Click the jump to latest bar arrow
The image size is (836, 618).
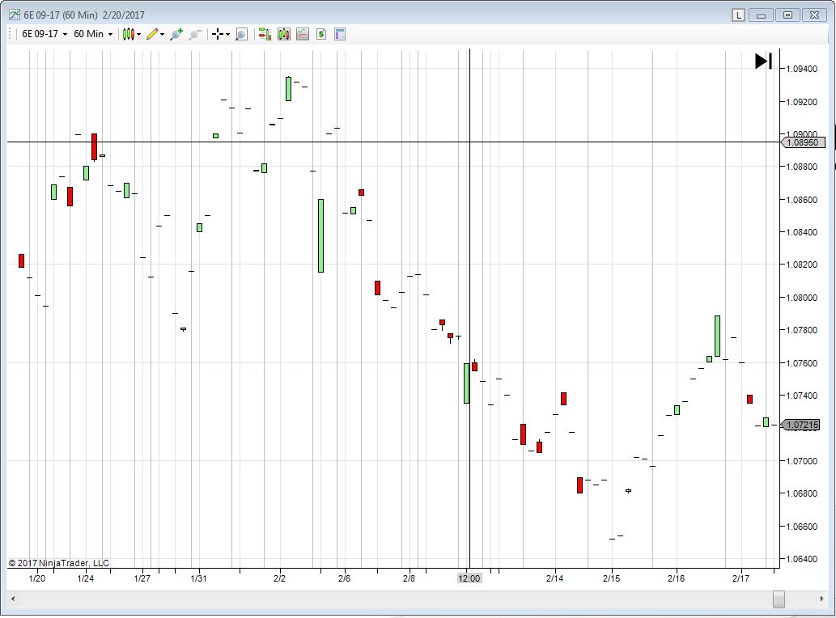[x=763, y=61]
